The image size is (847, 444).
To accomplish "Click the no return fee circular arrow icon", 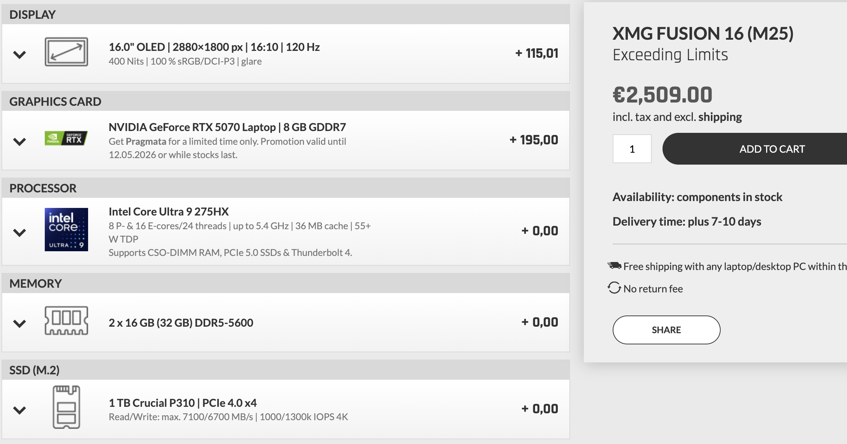I will pyautogui.click(x=614, y=288).
